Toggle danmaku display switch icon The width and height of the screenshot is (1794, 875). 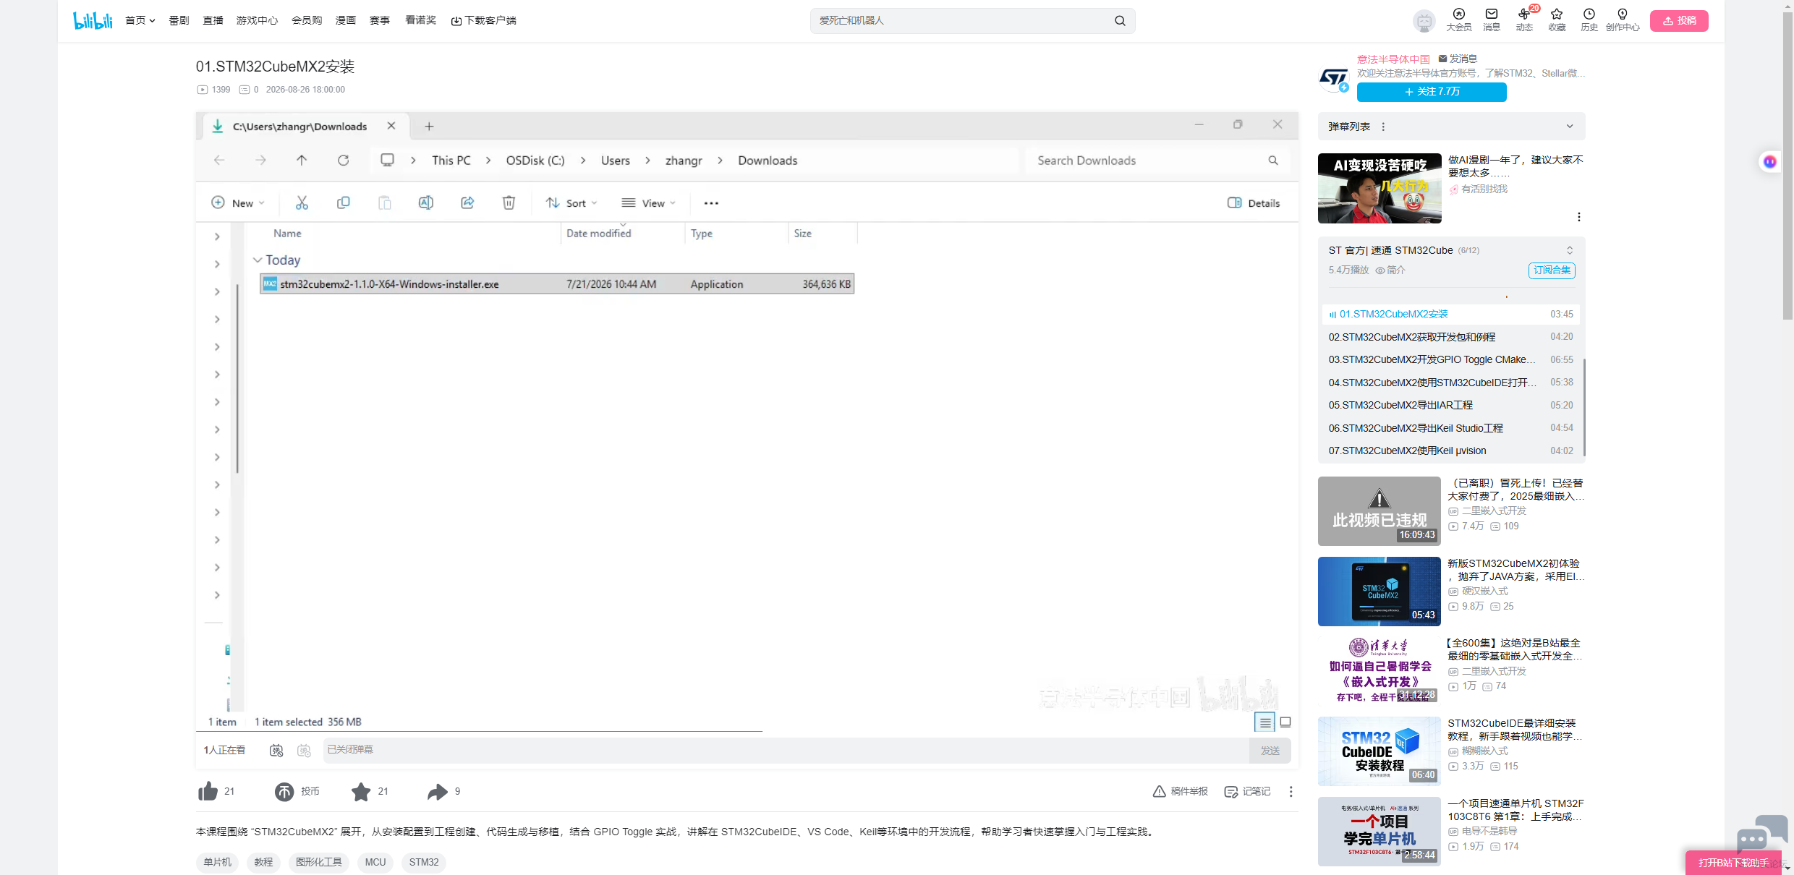pyautogui.click(x=276, y=751)
